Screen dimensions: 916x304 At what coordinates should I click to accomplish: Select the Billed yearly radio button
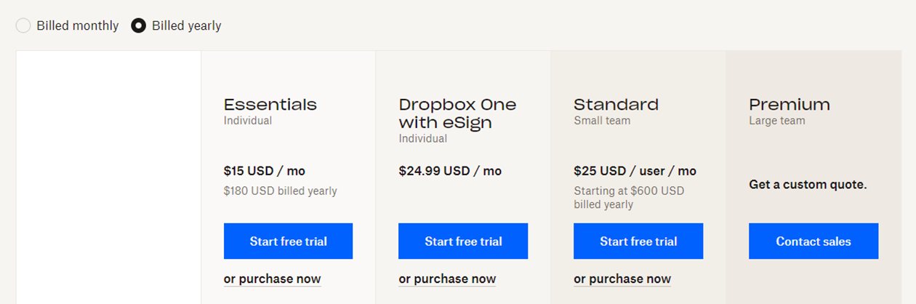click(x=138, y=25)
